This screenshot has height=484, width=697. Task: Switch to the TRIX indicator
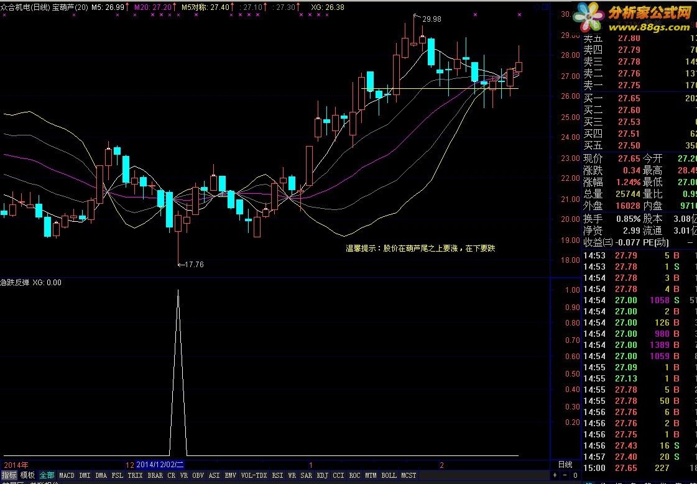coord(135,475)
